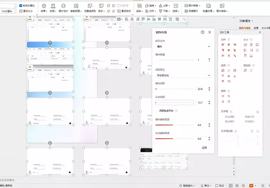
Task: Expand the 间距单位 dropdown showing 形状百分比
Action: tap(183, 75)
